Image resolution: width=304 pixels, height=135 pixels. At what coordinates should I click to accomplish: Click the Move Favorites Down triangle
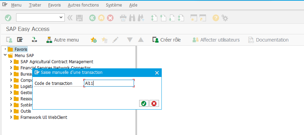130,40
